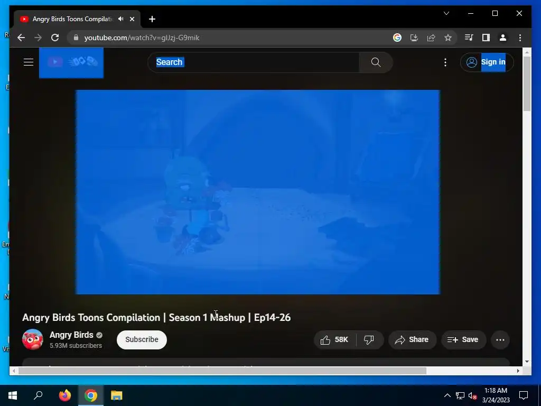The width and height of the screenshot is (541, 406).
Task: Like the video with 58K thumbs up
Action: [x=334, y=340]
